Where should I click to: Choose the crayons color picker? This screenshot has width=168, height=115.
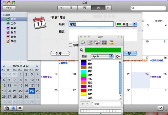click(x=111, y=42)
